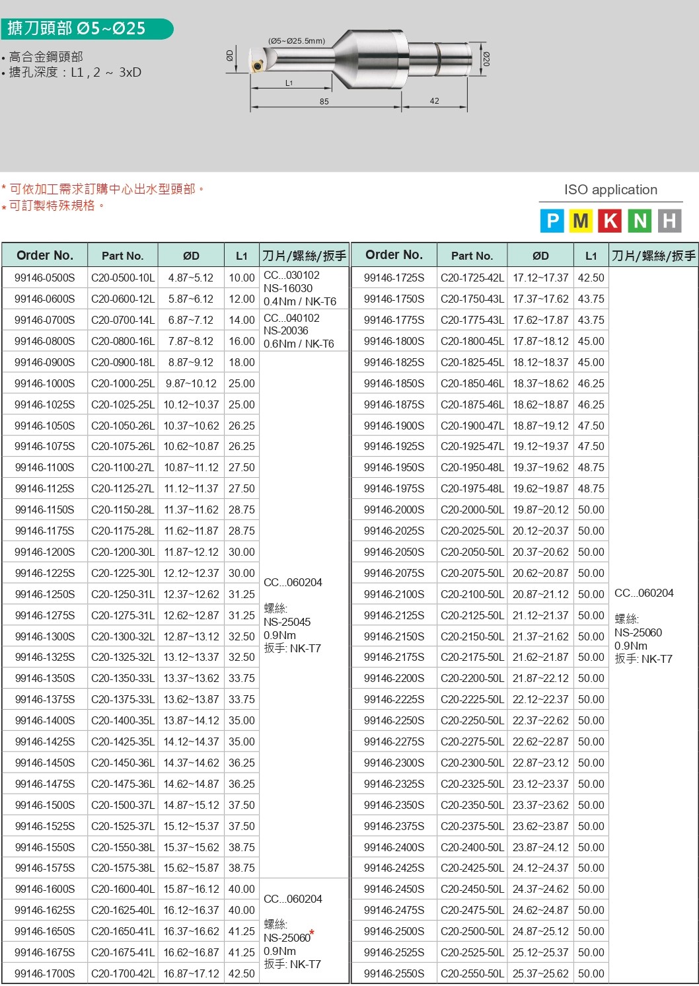Select diameter range 11.62~11.87

(191, 531)
